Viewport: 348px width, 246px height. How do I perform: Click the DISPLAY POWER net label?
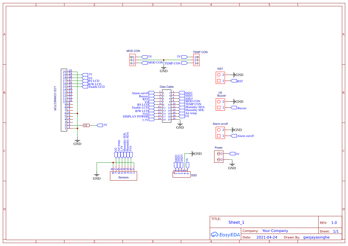pyautogui.click(x=135, y=117)
